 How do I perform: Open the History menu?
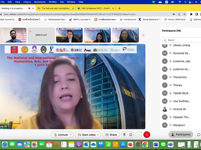[27, 2]
